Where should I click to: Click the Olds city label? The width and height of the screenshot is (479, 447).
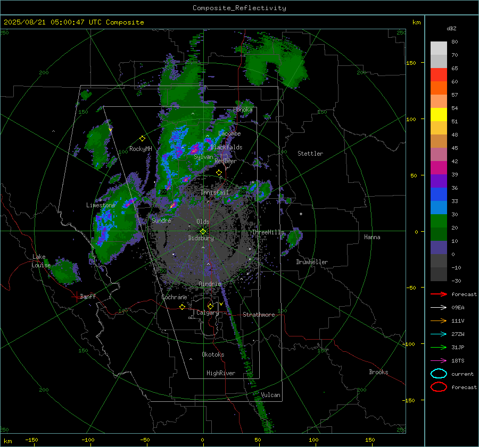[x=203, y=222]
